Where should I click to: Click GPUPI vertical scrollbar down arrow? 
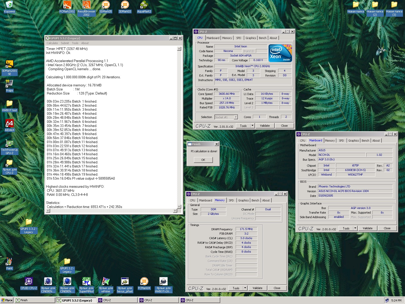tap(179, 207)
